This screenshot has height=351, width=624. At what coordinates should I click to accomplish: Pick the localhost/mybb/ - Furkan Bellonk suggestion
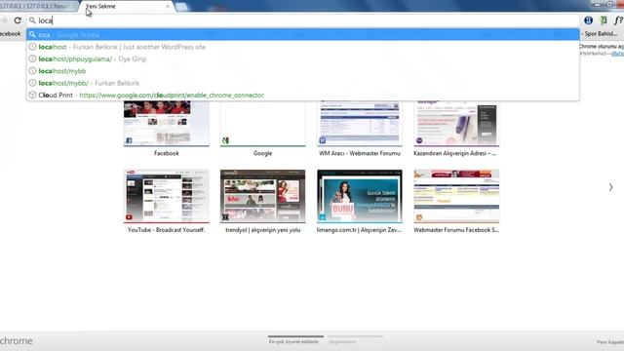coord(303,83)
